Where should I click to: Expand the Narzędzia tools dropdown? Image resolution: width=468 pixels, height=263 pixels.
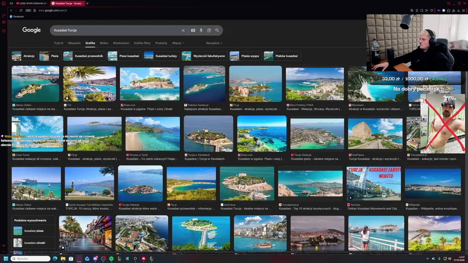(214, 43)
